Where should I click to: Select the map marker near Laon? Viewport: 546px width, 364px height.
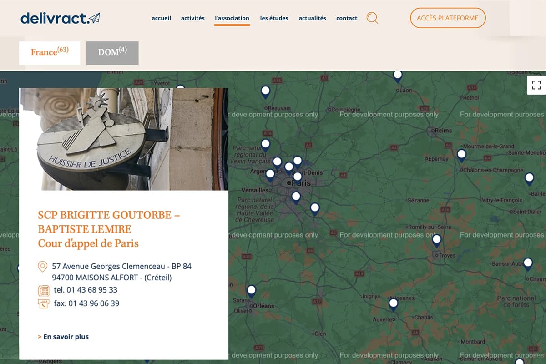[x=398, y=75]
